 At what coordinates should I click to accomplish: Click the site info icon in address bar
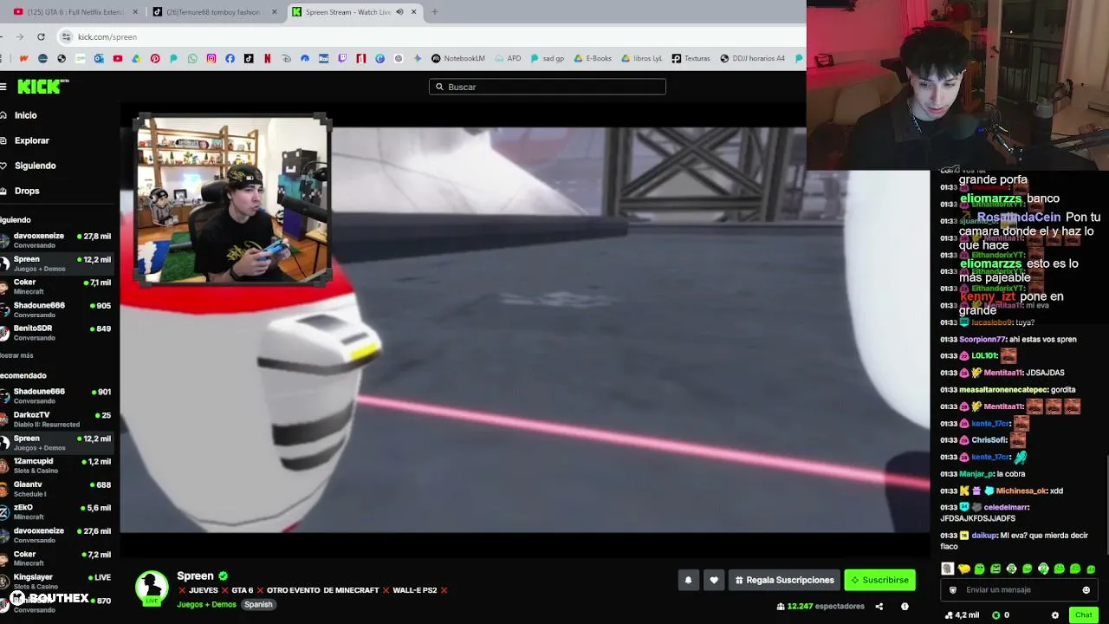[66, 36]
